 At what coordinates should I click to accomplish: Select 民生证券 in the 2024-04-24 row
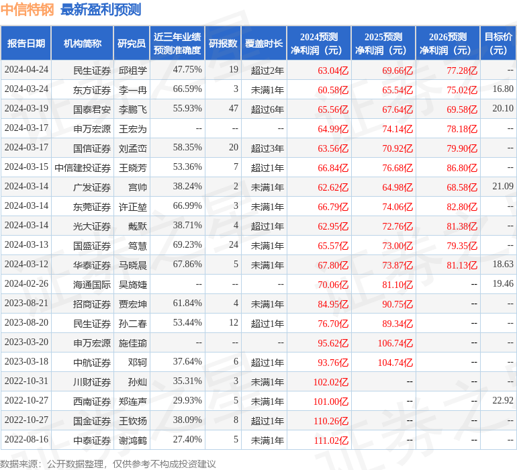[92, 70]
